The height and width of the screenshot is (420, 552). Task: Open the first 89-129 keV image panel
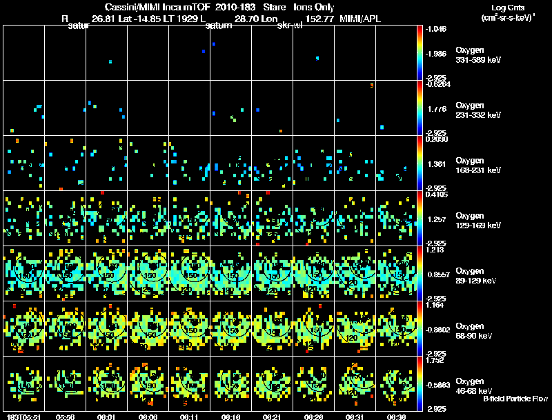pos(23,273)
